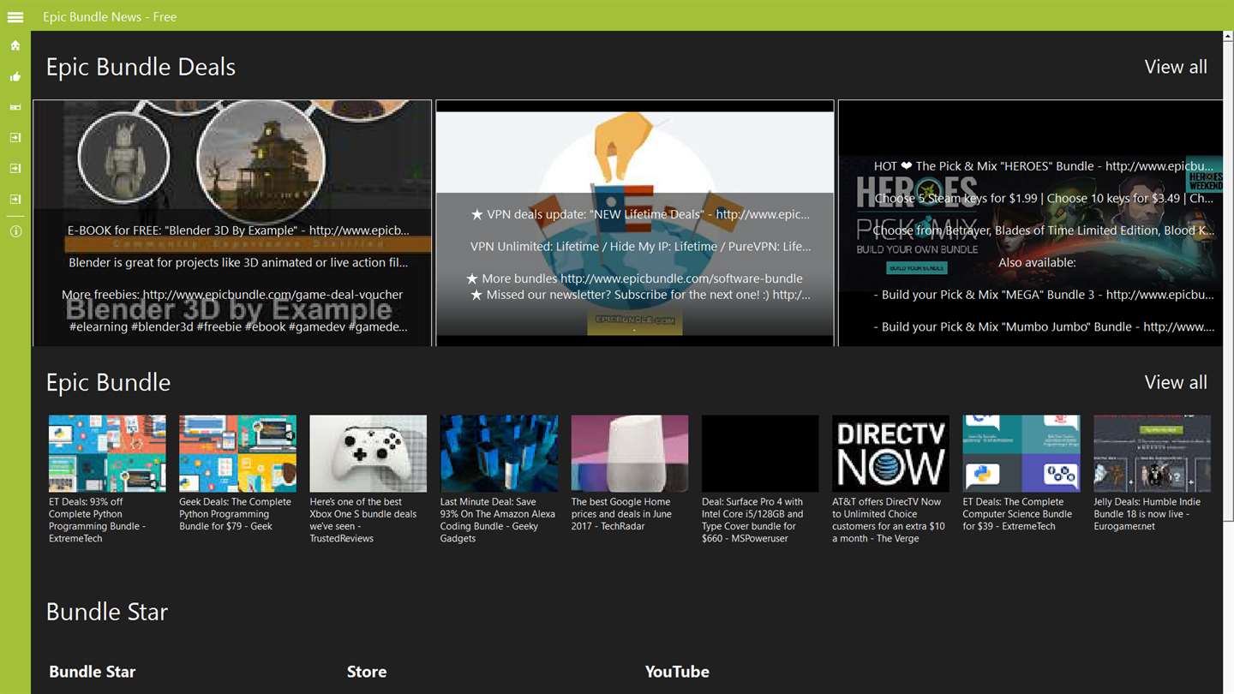Viewport: 1234px width, 694px height.
Task: Open Complete Computer Science Bundle for $39 article
Action: (x=1021, y=474)
